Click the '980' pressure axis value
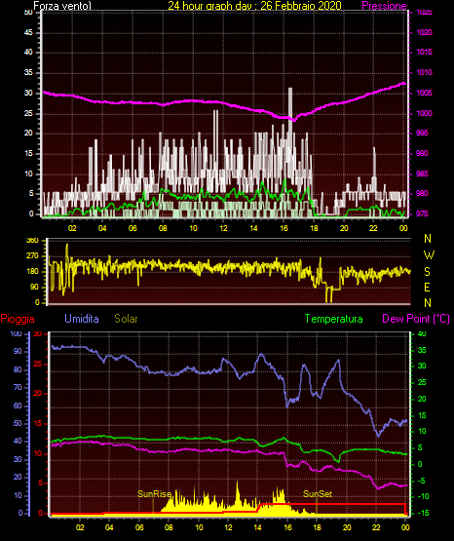 (423, 193)
